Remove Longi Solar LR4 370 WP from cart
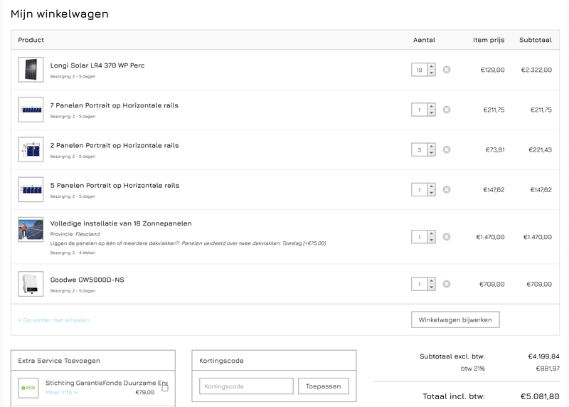 pyautogui.click(x=447, y=70)
